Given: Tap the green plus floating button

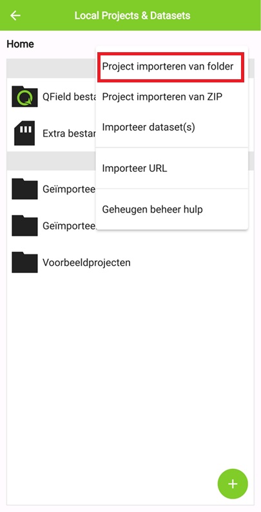Looking at the screenshot, I should click(x=233, y=484).
